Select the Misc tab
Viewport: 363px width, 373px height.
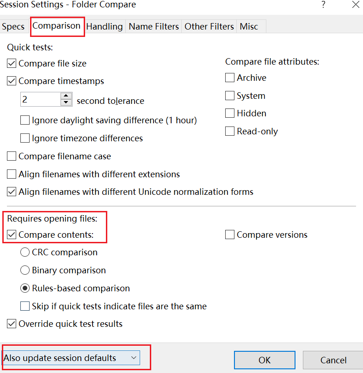[x=249, y=26]
